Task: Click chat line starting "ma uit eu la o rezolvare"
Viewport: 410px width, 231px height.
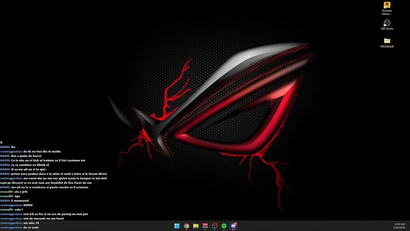Action: click(x=50, y=187)
